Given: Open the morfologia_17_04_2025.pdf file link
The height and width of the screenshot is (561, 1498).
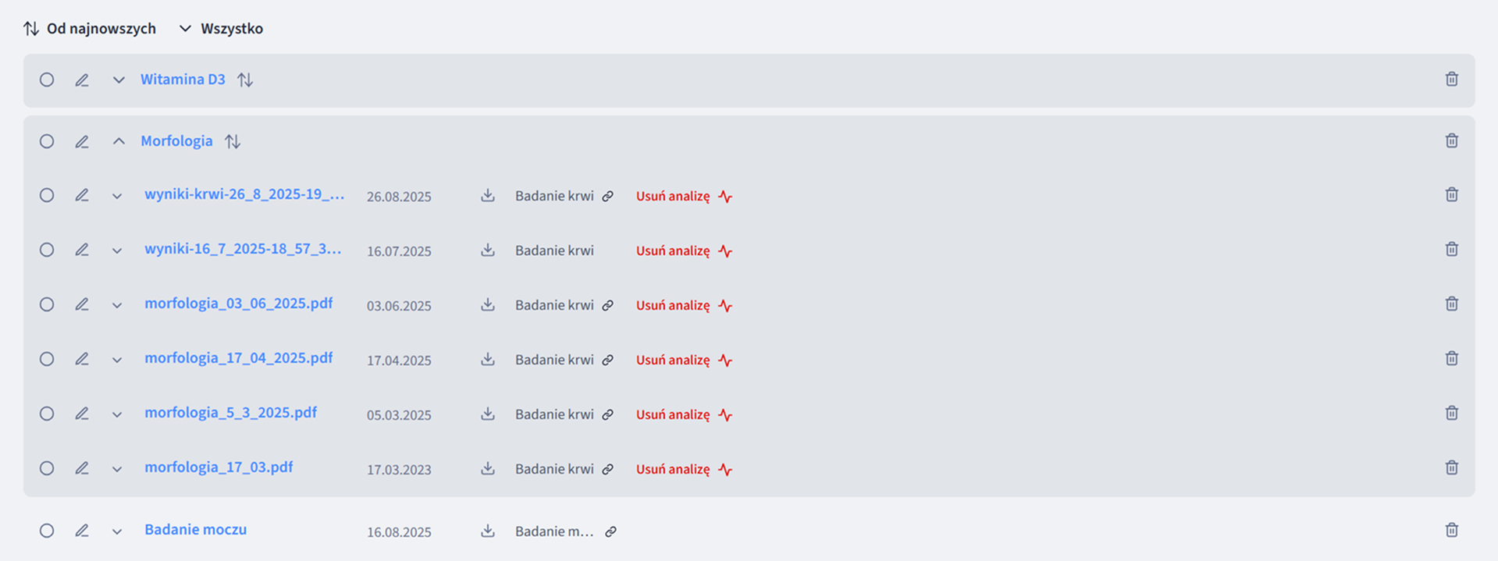Looking at the screenshot, I should (x=238, y=358).
